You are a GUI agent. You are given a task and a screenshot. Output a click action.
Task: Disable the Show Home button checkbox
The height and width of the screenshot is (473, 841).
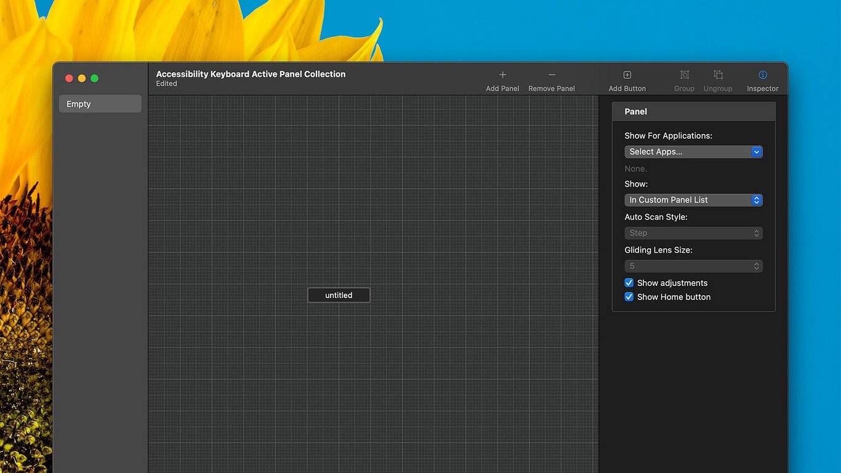click(x=629, y=297)
